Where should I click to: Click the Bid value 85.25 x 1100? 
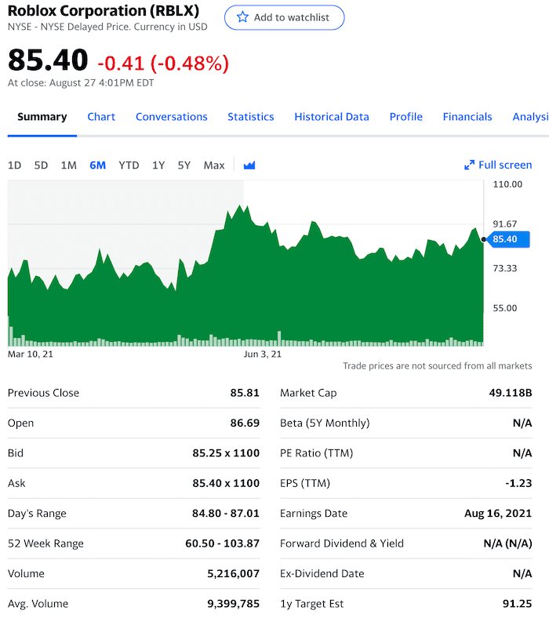pos(226,453)
